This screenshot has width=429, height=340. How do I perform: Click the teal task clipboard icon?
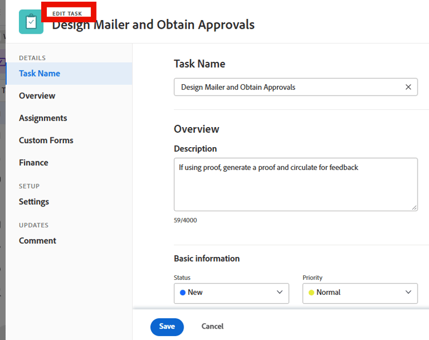31,22
